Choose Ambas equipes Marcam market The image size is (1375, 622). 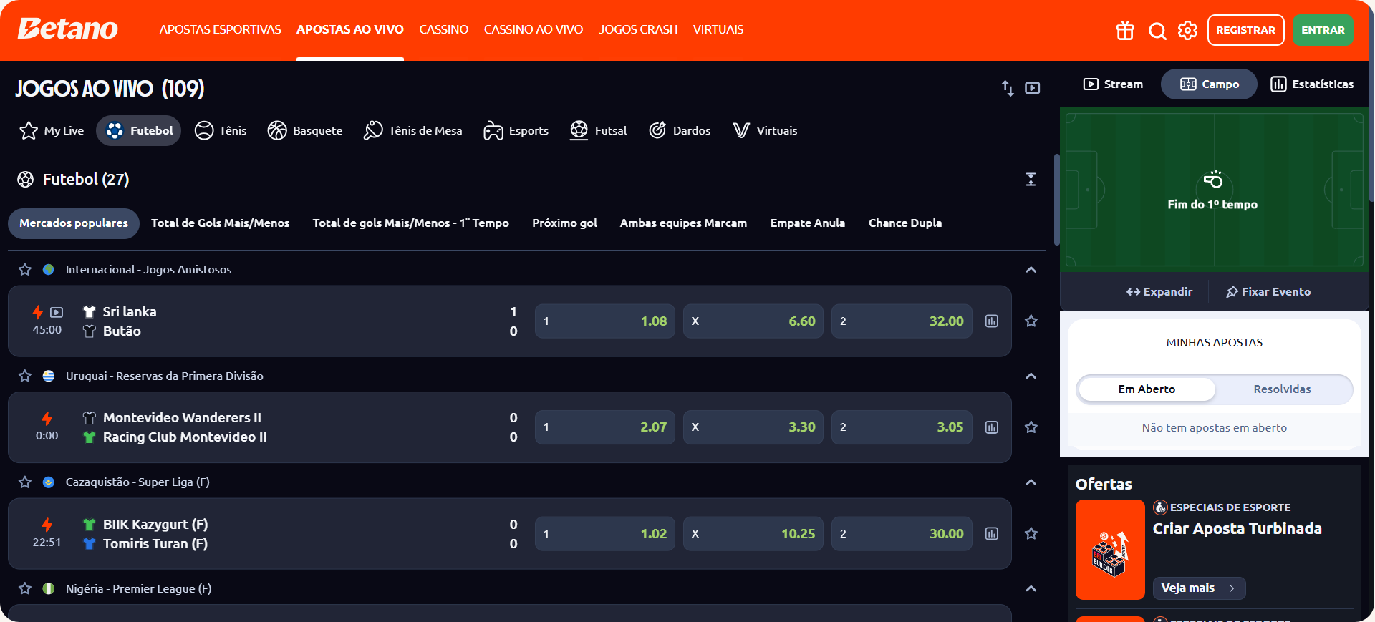683,223
